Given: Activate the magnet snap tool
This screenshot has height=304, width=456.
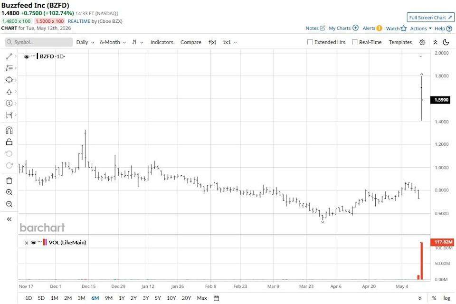Looking at the screenshot, I should (x=9, y=130).
